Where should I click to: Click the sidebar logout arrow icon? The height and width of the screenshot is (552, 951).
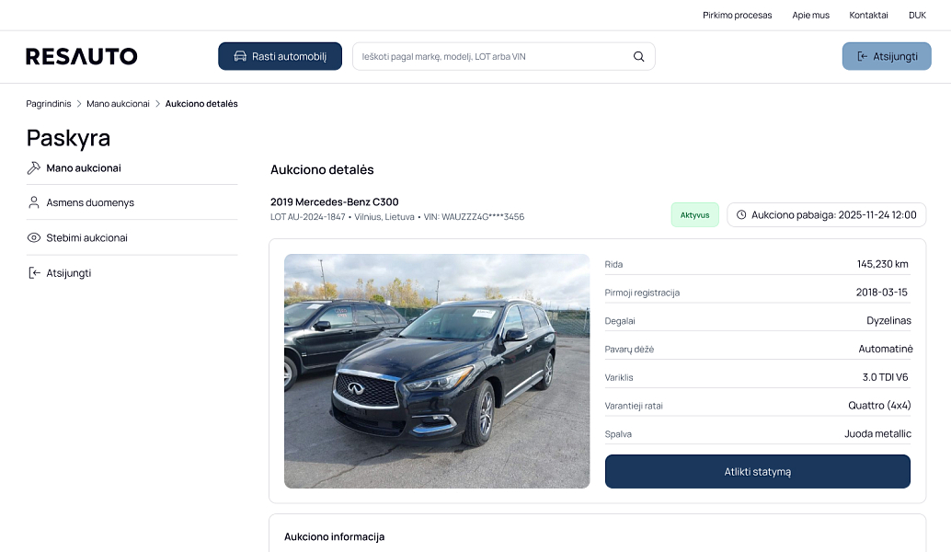(x=34, y=273)
